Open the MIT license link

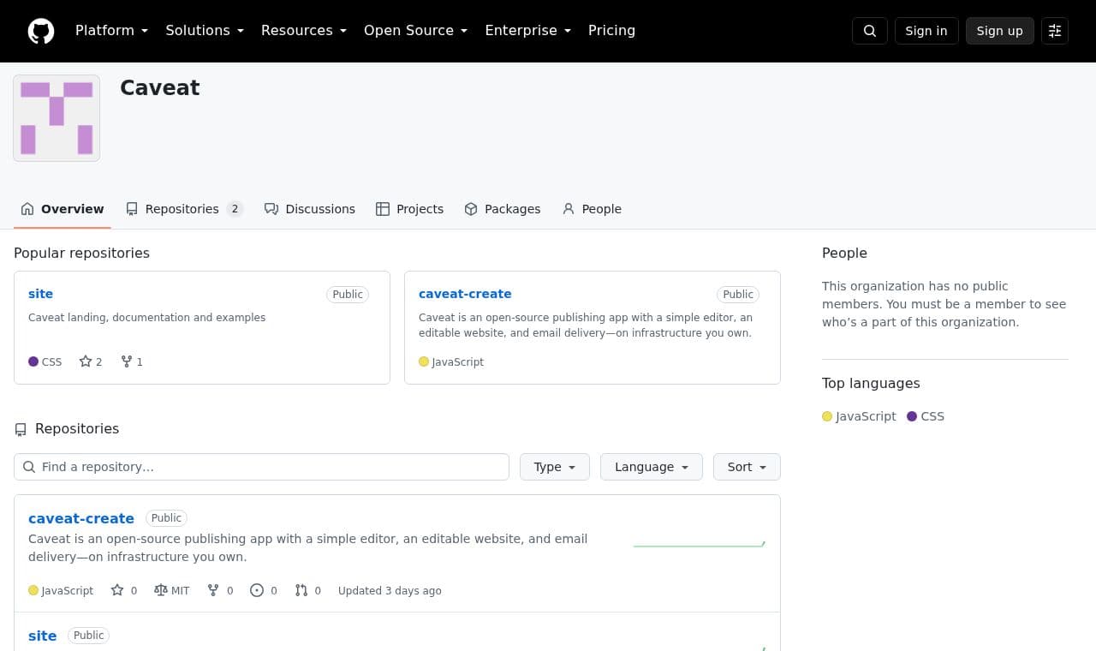[172, 590]
